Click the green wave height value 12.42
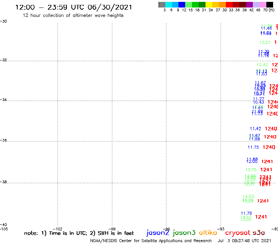 tap(262, 65)
